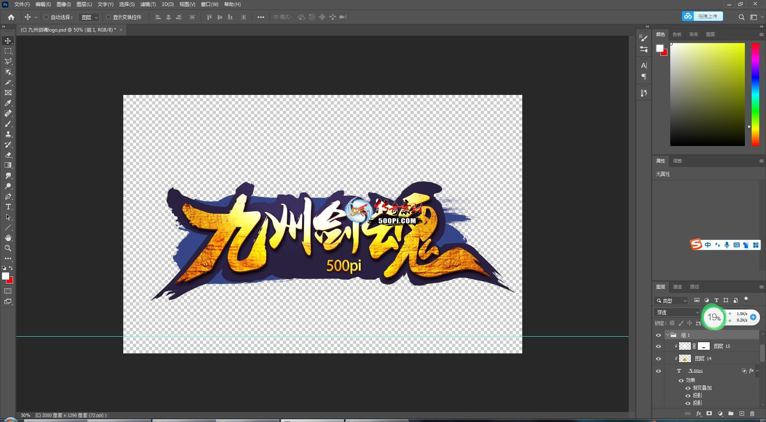Open more align options ellipsis
The height and width of the screenshot is (422, 766).
point(261,17)
